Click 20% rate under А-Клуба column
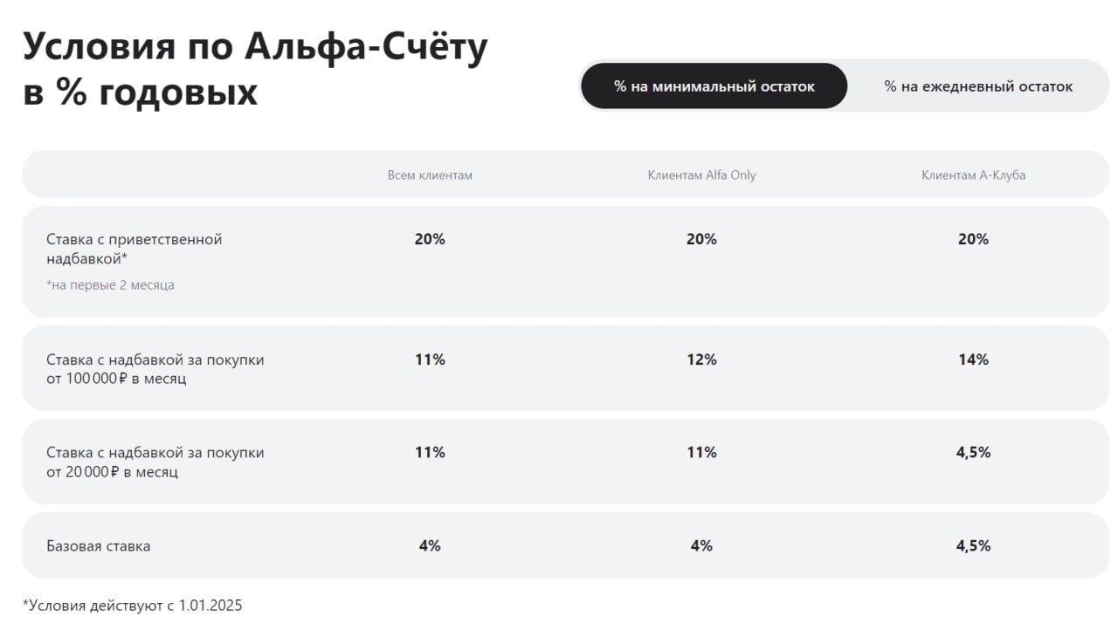Viewport: 1118px width, 623px height. coord(973,239)
